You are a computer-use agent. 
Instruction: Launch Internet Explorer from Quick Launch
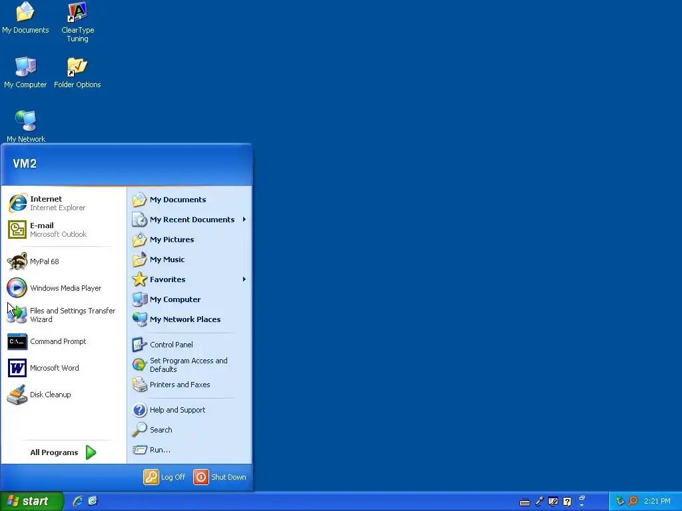(x=78, y=501)
